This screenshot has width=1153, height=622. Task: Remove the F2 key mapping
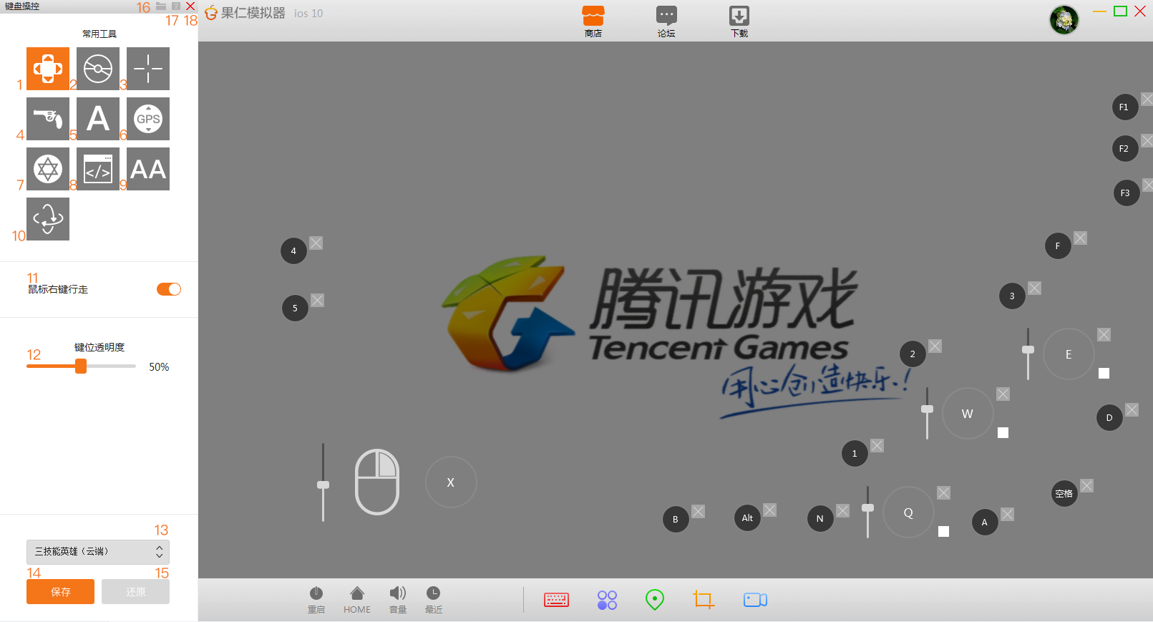point(1147,141)
